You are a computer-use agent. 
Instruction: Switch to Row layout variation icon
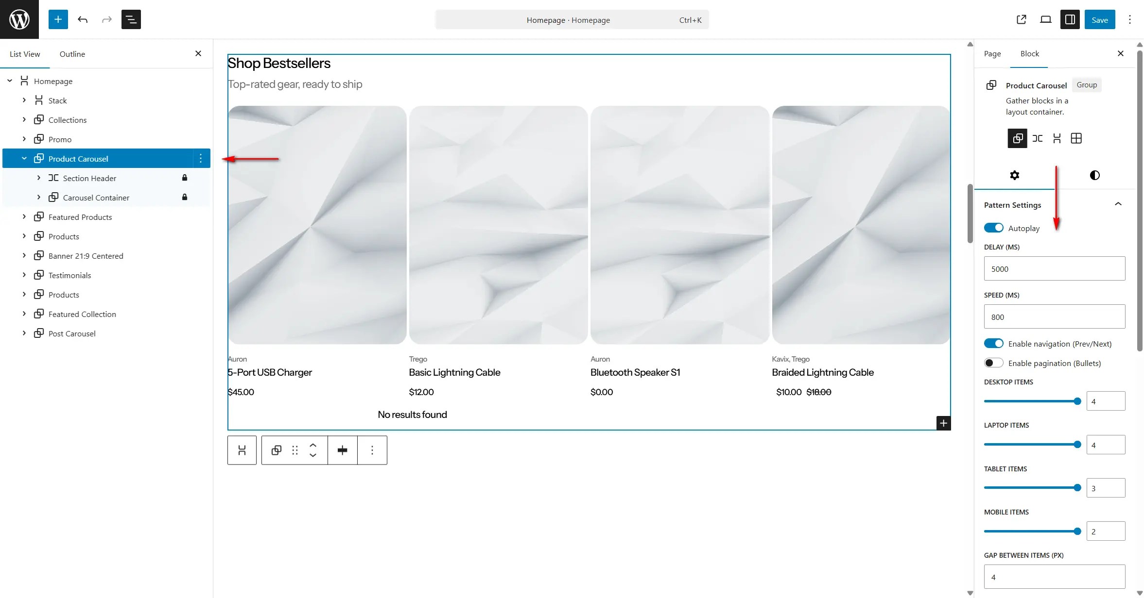click(1037, 138)
